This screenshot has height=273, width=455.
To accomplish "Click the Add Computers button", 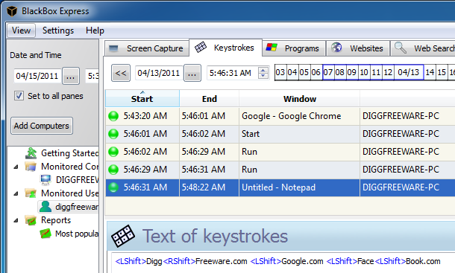I will coord(42,126).
